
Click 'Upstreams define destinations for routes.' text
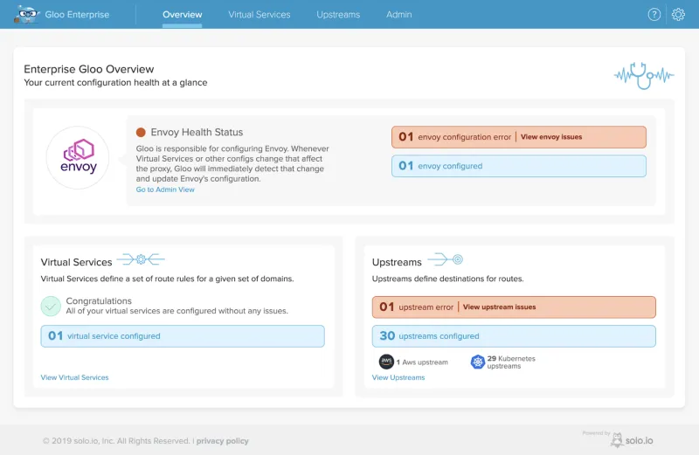coord(447,279)
